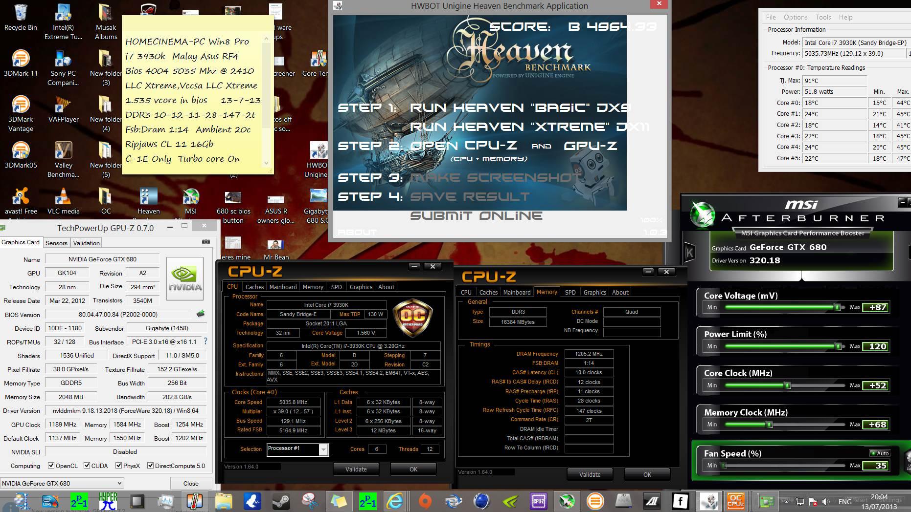Click Submit Online in HWBOT Heaven

(476, 215)
